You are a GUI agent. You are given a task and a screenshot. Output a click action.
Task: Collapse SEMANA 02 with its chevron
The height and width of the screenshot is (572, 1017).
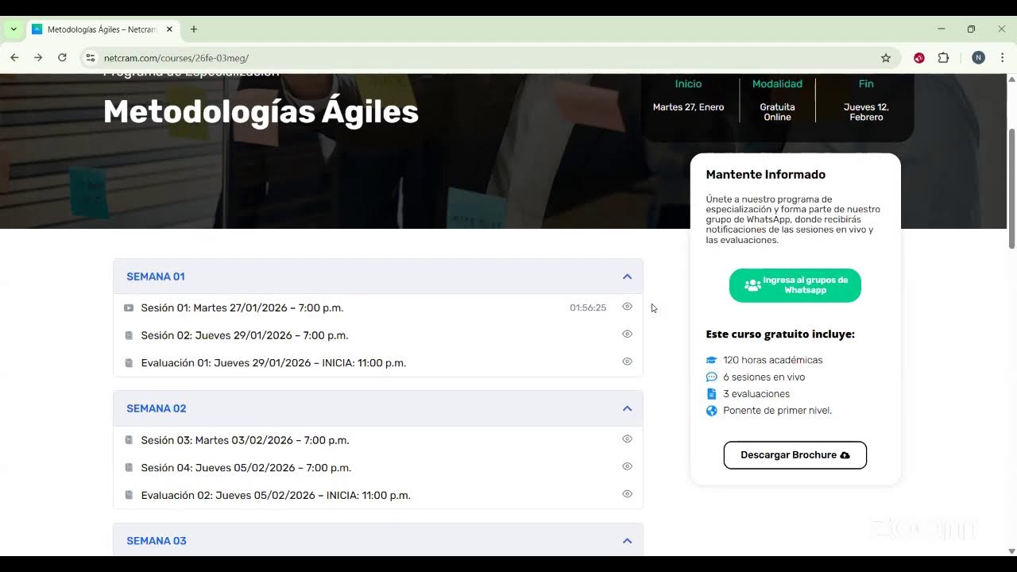(627, 408)
